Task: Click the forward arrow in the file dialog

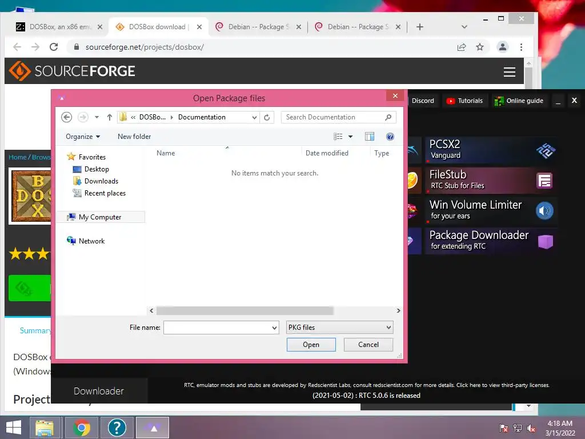Action: (83, 117)
